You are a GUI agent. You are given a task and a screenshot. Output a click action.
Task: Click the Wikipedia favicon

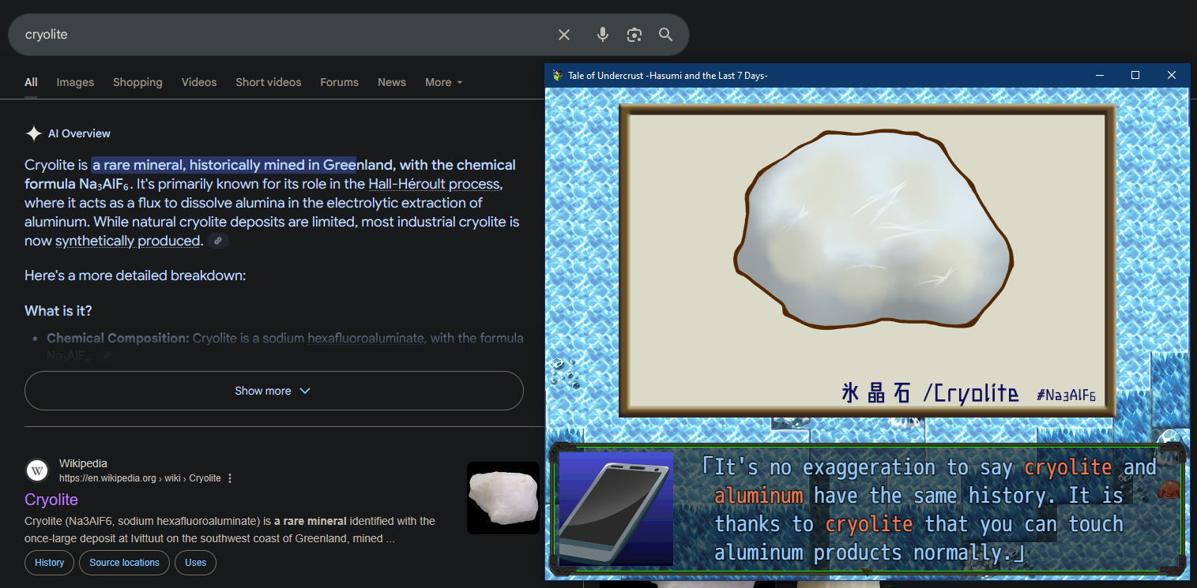(x=37, y=470)
